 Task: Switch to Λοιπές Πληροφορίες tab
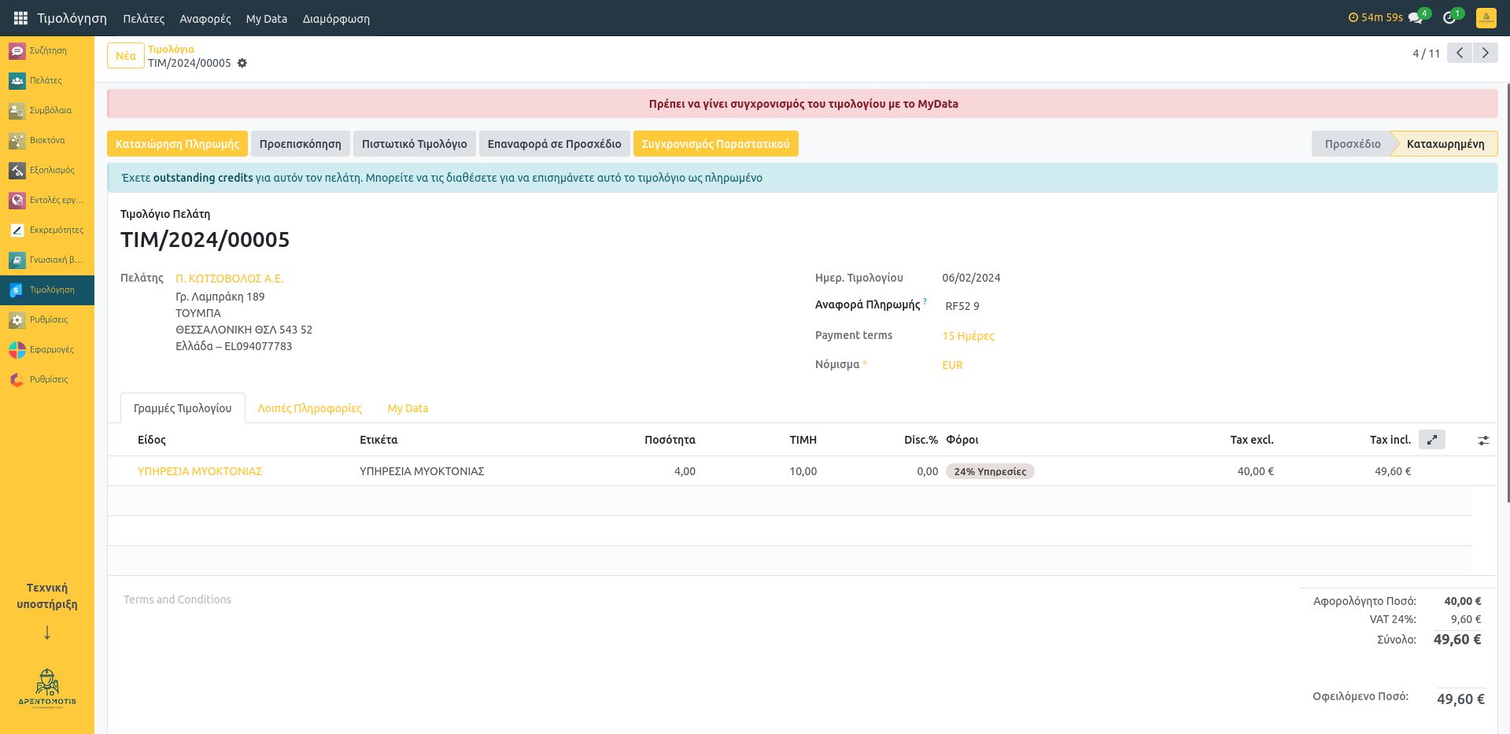pyautogui.click(x=310, y=408)
